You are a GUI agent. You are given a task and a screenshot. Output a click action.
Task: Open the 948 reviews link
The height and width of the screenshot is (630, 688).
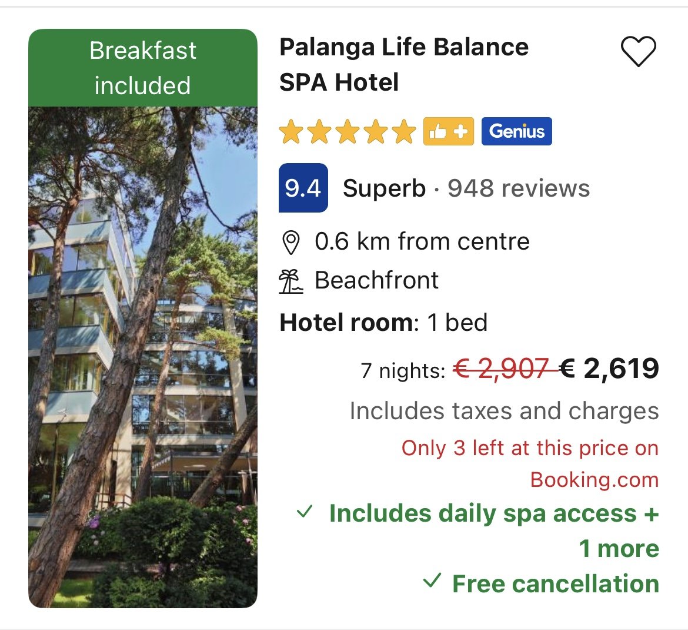click(x=518, y=188)
